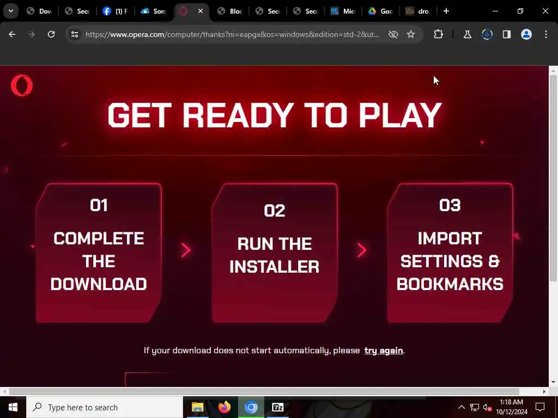Close the active Opera tab
This screenshot has width=558, height=418.
201,11
